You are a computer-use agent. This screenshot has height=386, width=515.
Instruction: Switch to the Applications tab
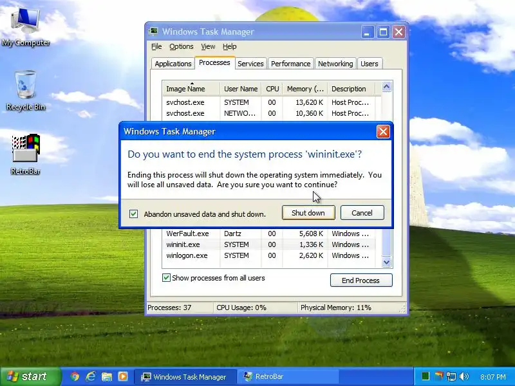[173, 64]
